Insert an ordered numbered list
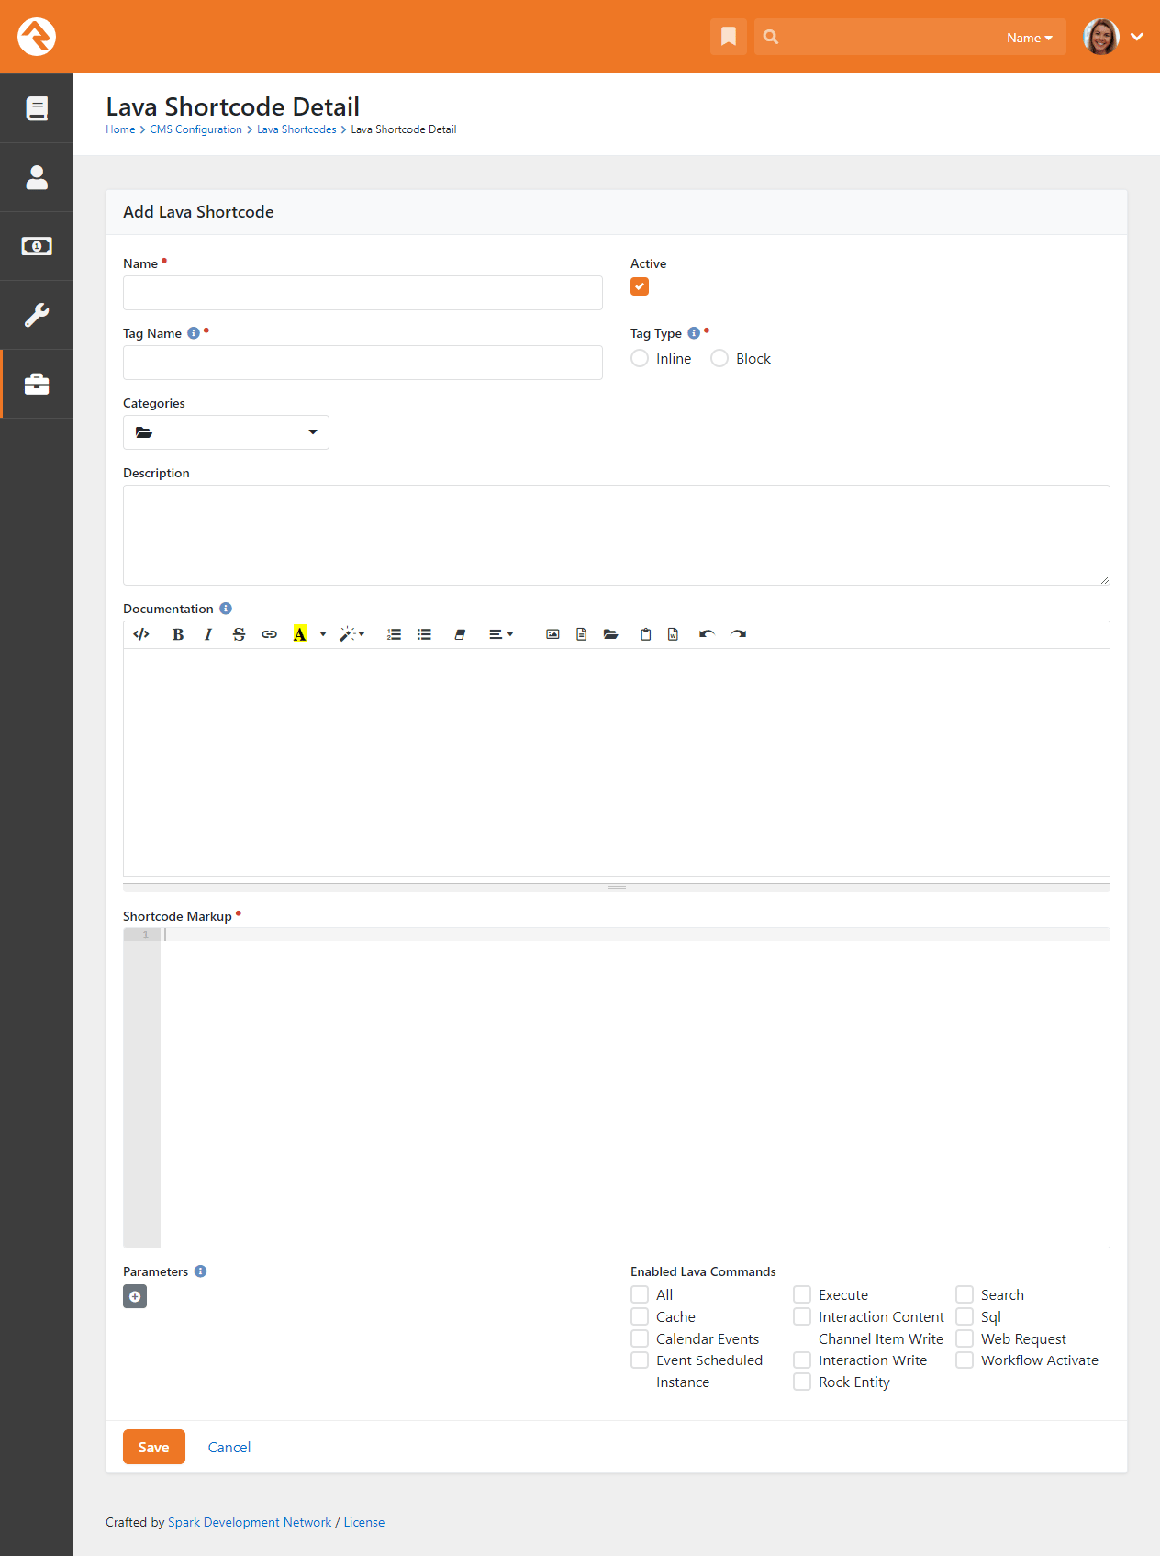Screen dimensions: 1160x1556 394,634
